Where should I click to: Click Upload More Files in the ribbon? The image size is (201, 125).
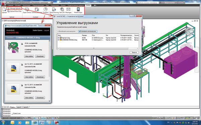tap(14, 11)
